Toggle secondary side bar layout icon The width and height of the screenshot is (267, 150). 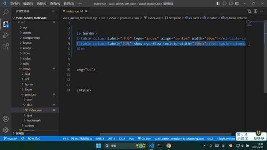pyautogui.click(x=231, y=3)
